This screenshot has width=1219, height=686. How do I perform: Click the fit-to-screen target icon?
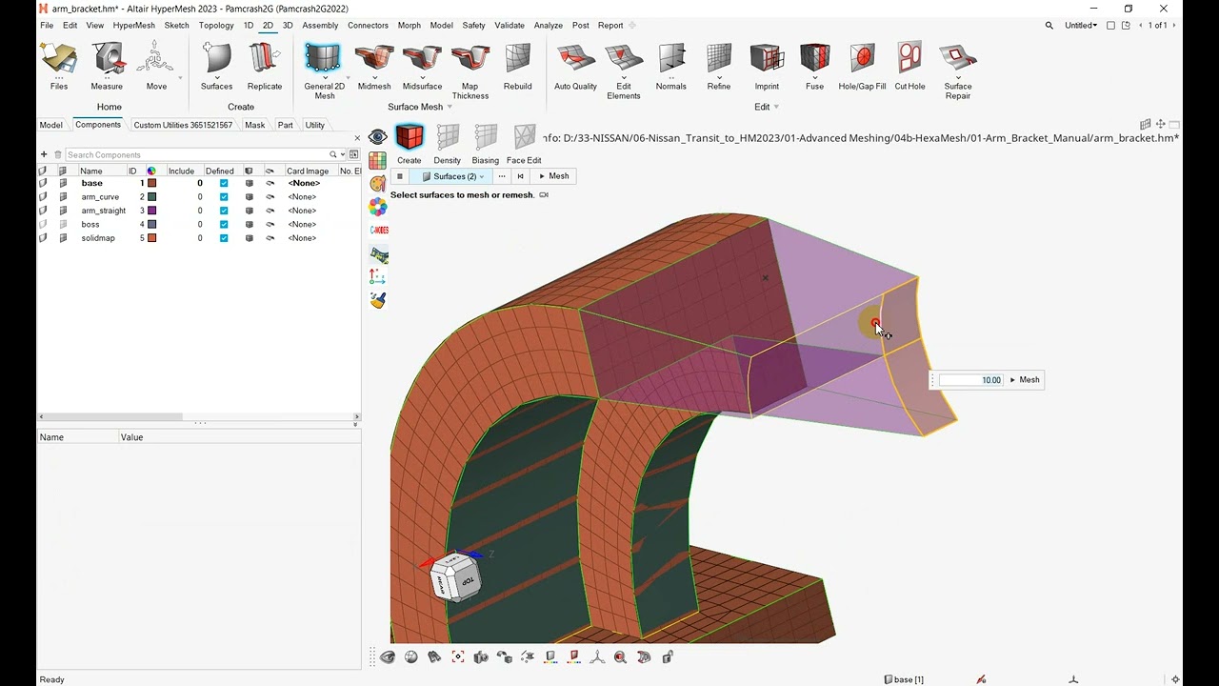click(458, 656)
